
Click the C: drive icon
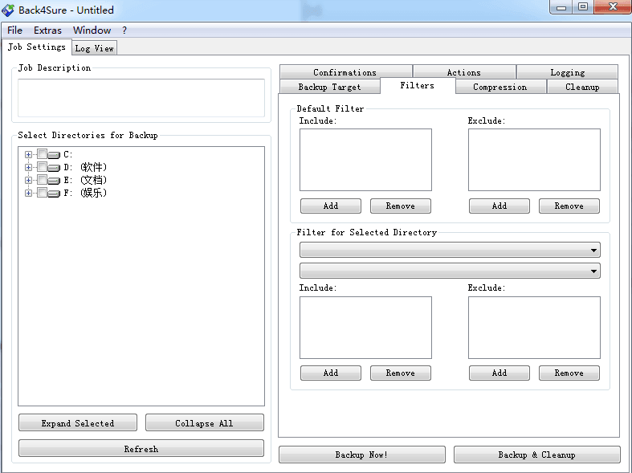[54, 155]
